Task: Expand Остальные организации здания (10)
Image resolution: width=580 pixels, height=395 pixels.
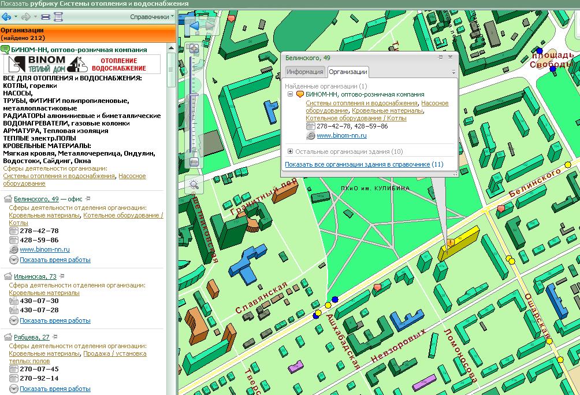Action: (x=291, y=152)
